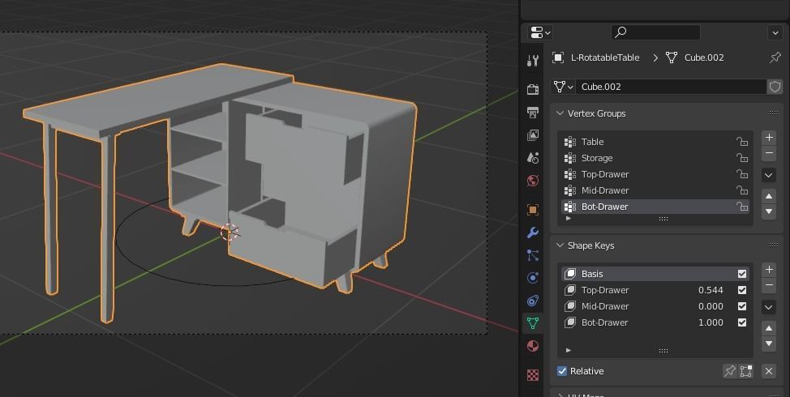Viewport: 790px width, 397px height.
Task: Collapse the Vertex Groups panel
Action: pos(560,113)
